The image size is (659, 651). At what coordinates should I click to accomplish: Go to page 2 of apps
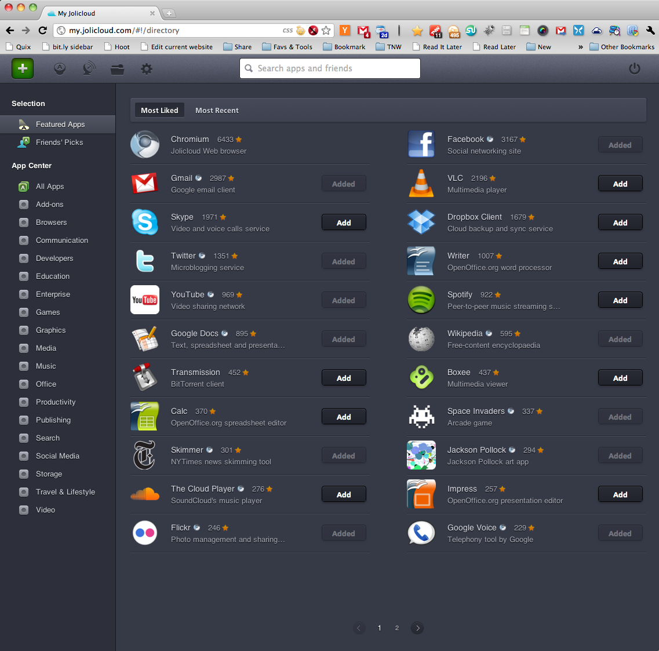(x=397, y=628)
